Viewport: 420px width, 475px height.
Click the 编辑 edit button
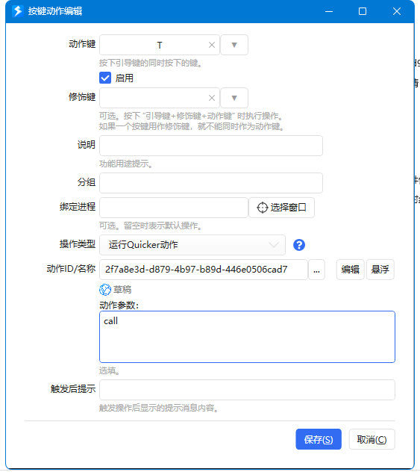(351, 270)
